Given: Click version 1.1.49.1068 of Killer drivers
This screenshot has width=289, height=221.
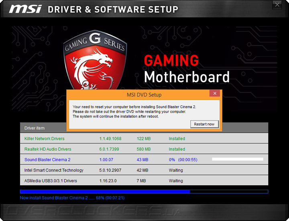Looking at the screenshot, I should 110,138.
